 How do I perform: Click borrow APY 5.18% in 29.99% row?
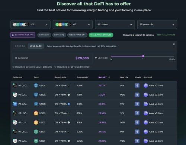(x=80, y=113)
